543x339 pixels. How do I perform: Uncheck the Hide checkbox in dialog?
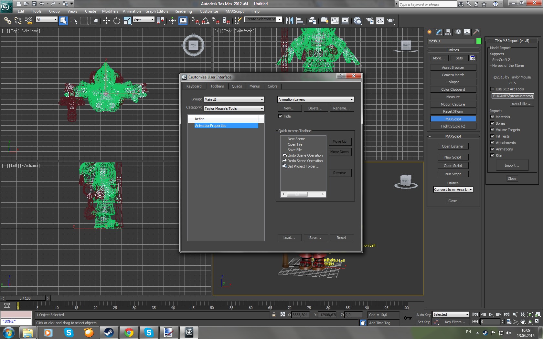point(280,116)
